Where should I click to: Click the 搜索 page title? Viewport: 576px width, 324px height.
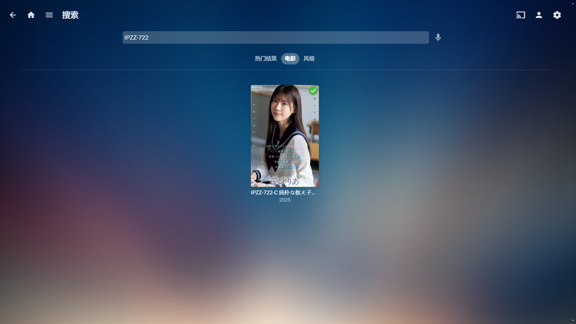pyautogui.click(x=70, y=15)
